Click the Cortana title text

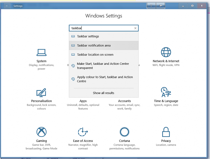[124, 141]
